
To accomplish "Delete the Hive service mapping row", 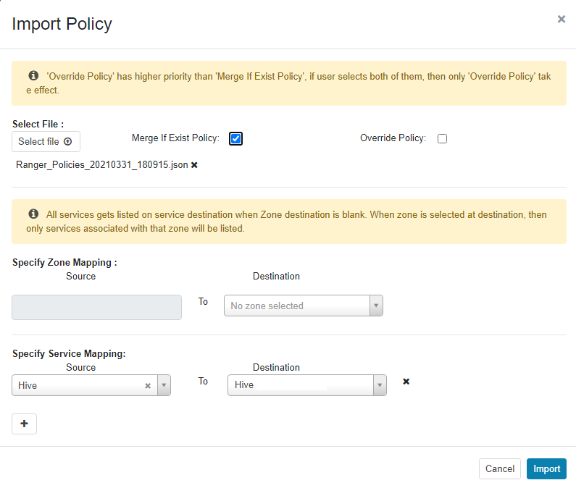I will coord(406,382).
